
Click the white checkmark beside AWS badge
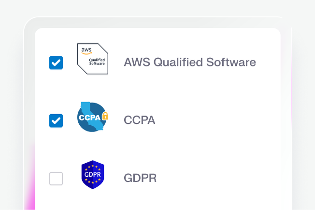tap(56, 63)
